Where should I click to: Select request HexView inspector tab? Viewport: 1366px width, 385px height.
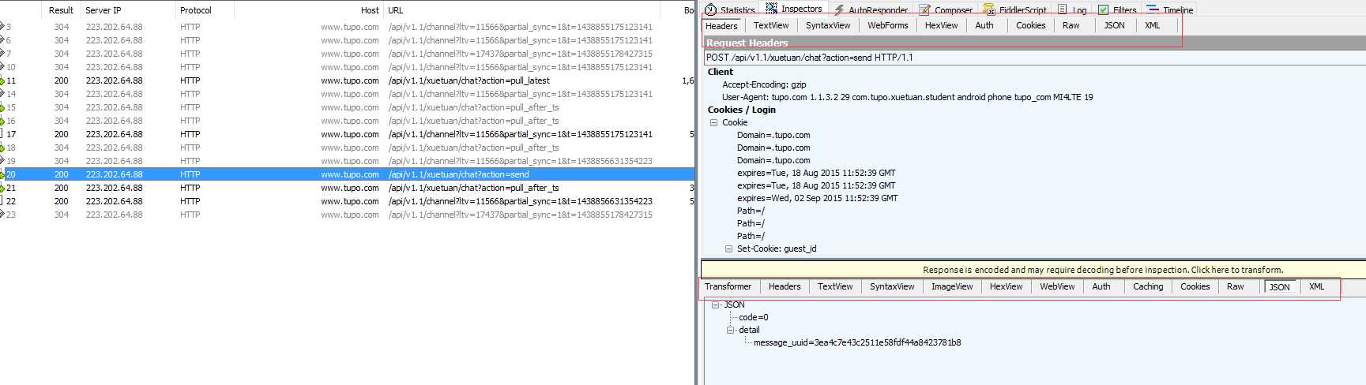[941, 25]
